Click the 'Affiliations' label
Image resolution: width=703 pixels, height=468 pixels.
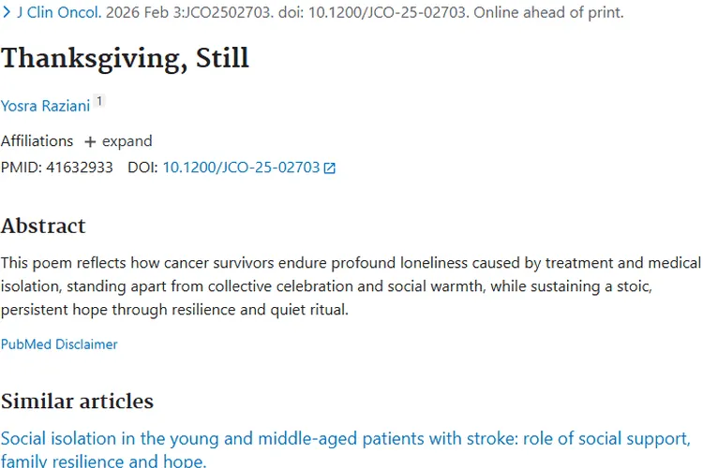(x=37, y=141)
